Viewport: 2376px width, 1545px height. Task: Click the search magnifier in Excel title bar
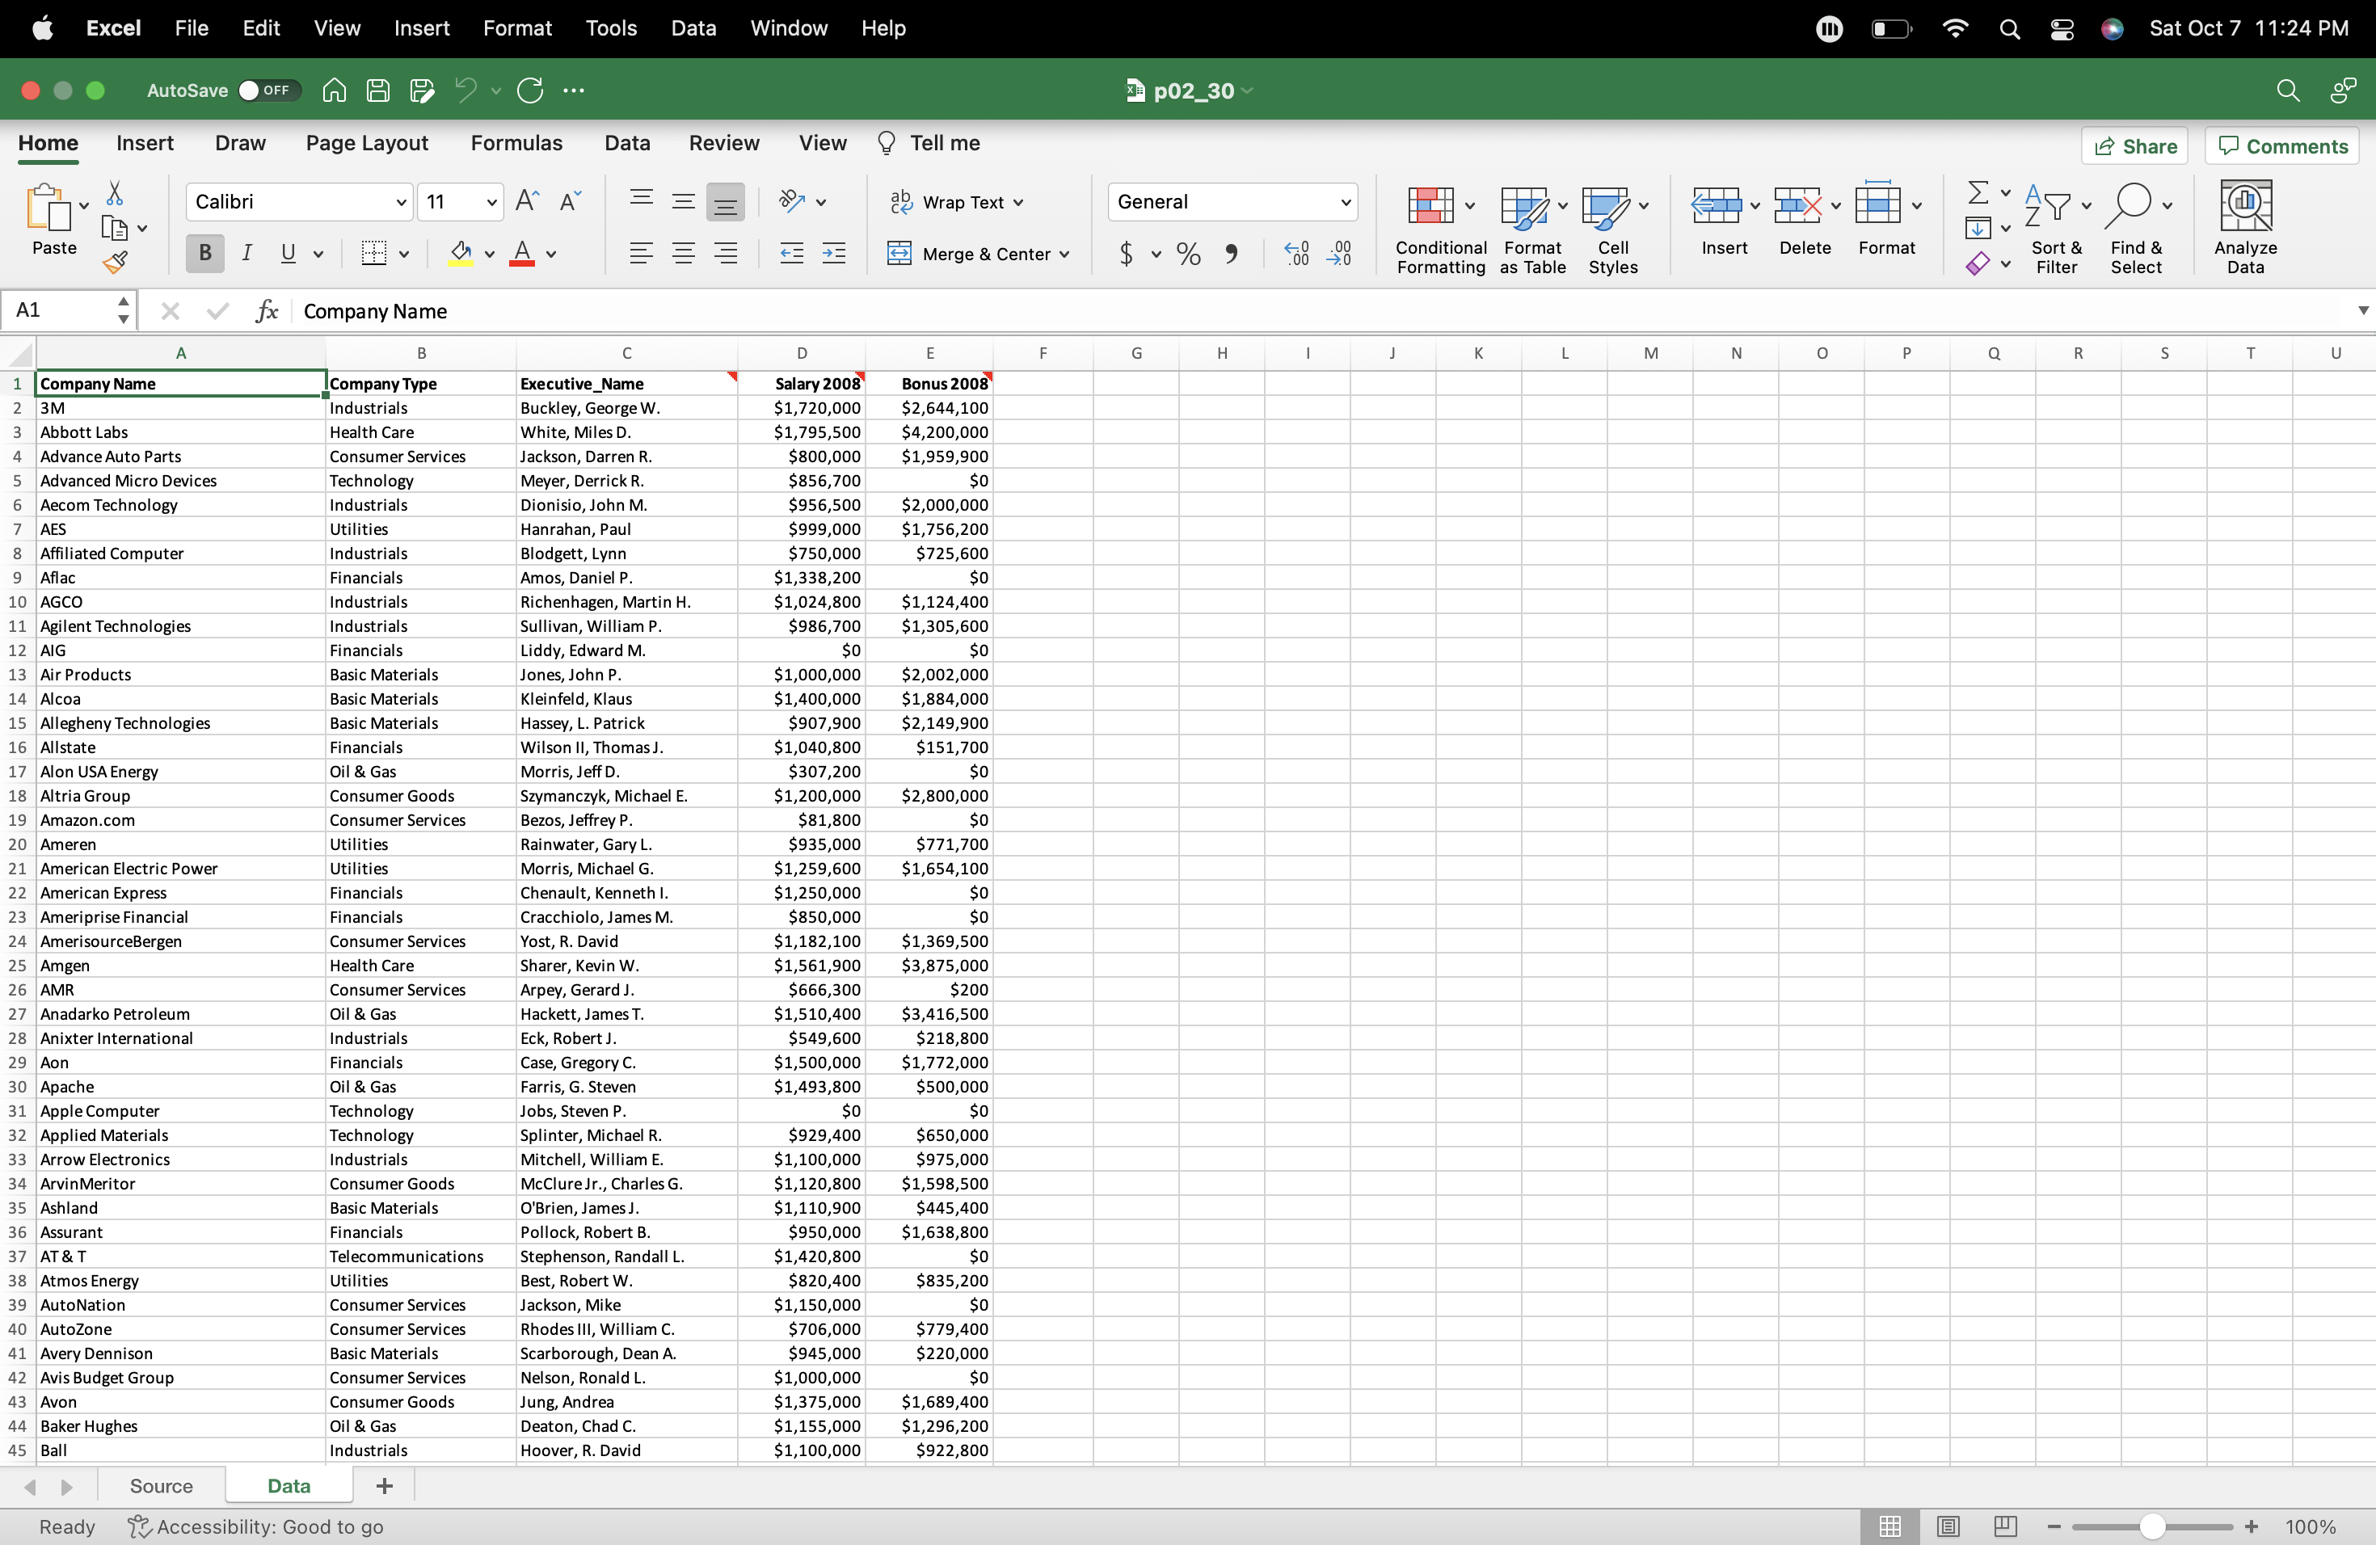pyautogui.click(x=2287, y=91)
